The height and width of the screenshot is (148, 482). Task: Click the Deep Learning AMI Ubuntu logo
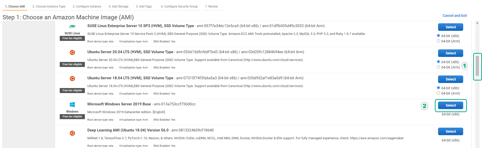72,133
